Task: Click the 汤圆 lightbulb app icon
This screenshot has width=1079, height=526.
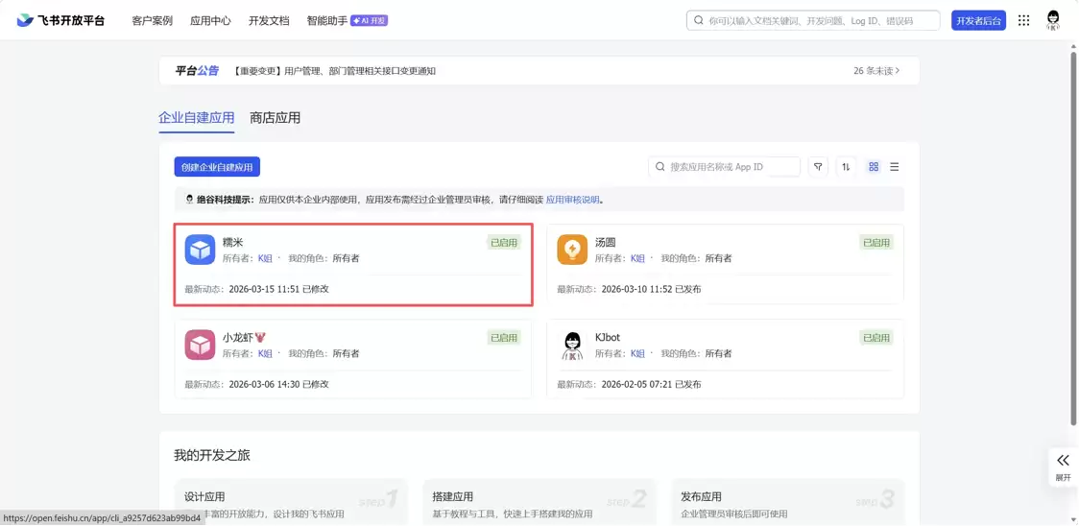Action: (572, 250)
